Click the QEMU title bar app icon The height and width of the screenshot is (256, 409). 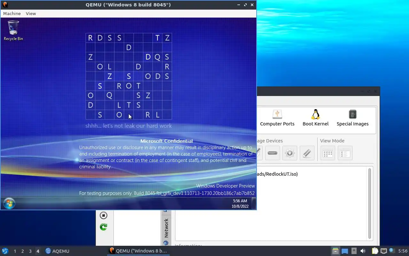click(x=5, y=5)
